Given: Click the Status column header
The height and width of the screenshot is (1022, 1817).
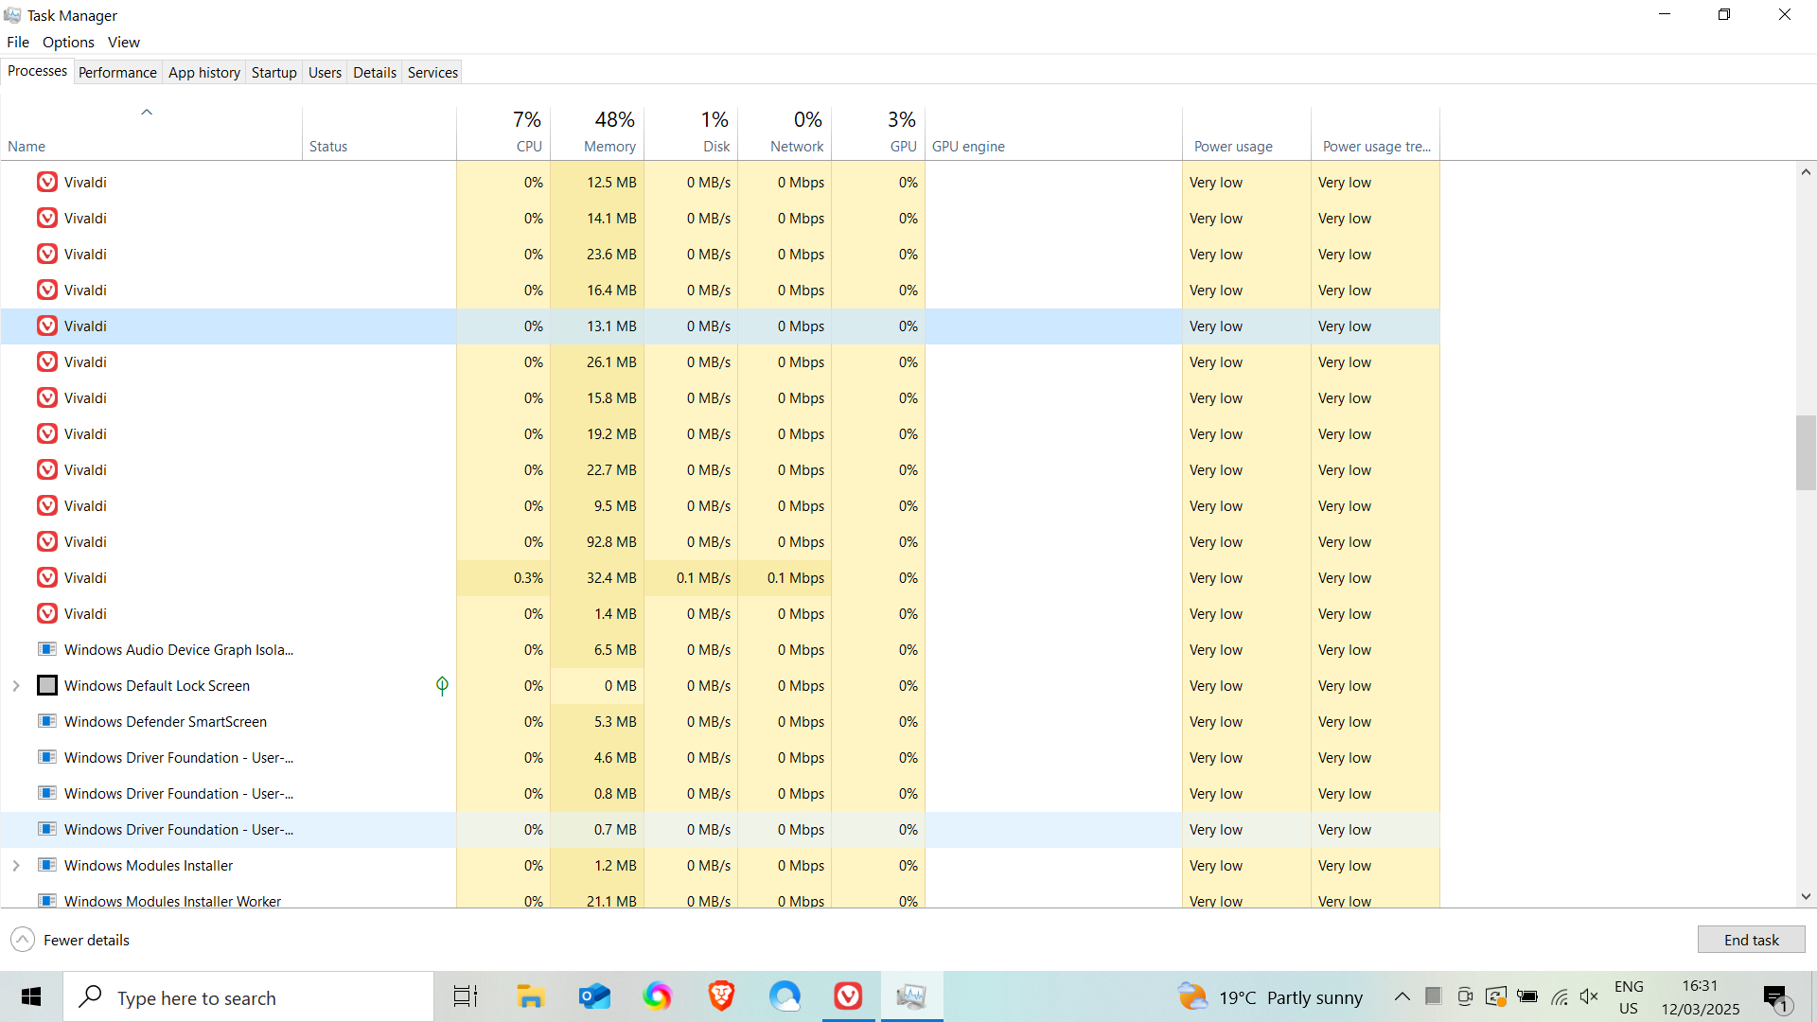Looking at the screenshot, I should pos(379,132).
